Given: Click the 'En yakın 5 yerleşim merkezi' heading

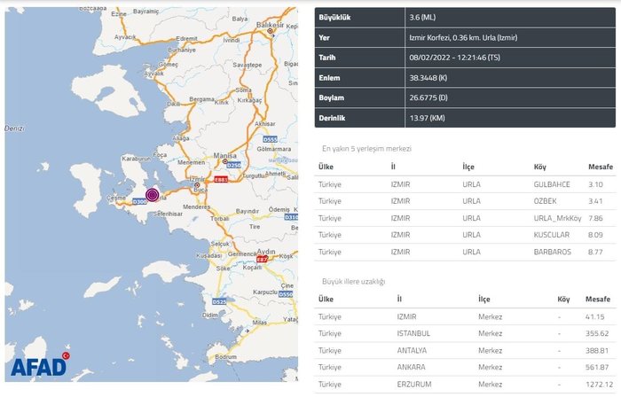Looking at the screenshot, I should (x=366, y=148).
